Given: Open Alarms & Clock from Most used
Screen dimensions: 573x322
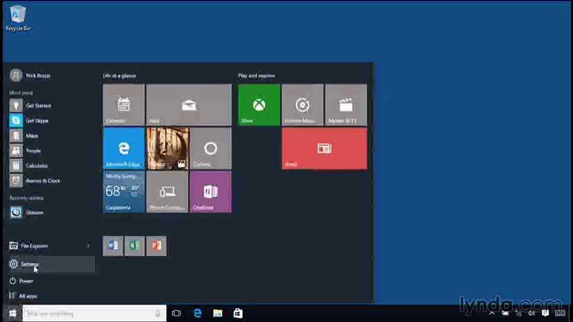Looking at the screenshot, I should click(35, 181).
